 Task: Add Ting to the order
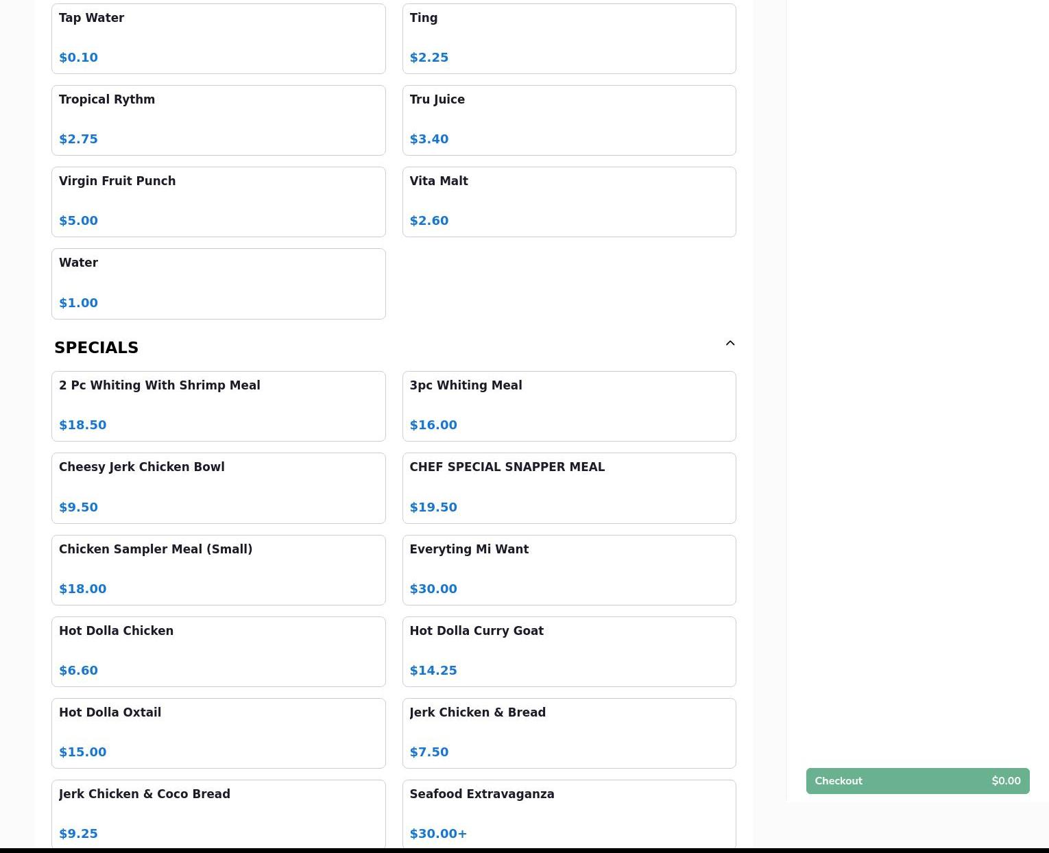(x=569, y=38)
